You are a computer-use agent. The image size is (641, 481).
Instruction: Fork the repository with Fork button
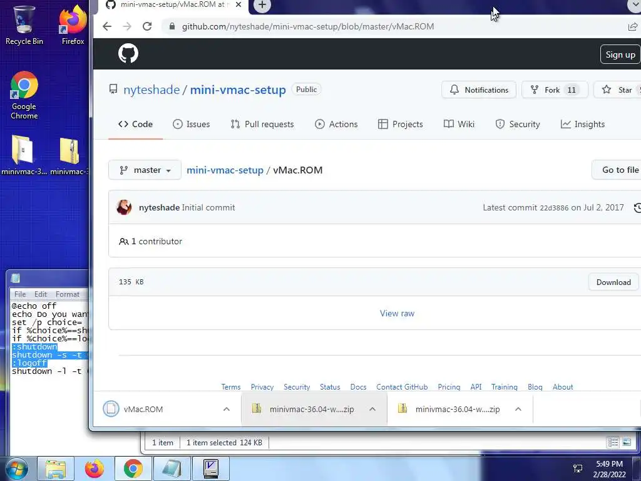point(555,90)
